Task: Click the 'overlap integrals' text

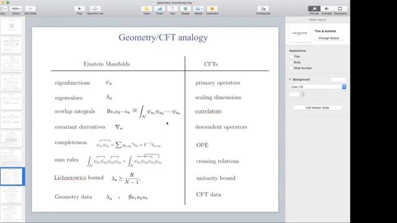Action: pos(74,111)
